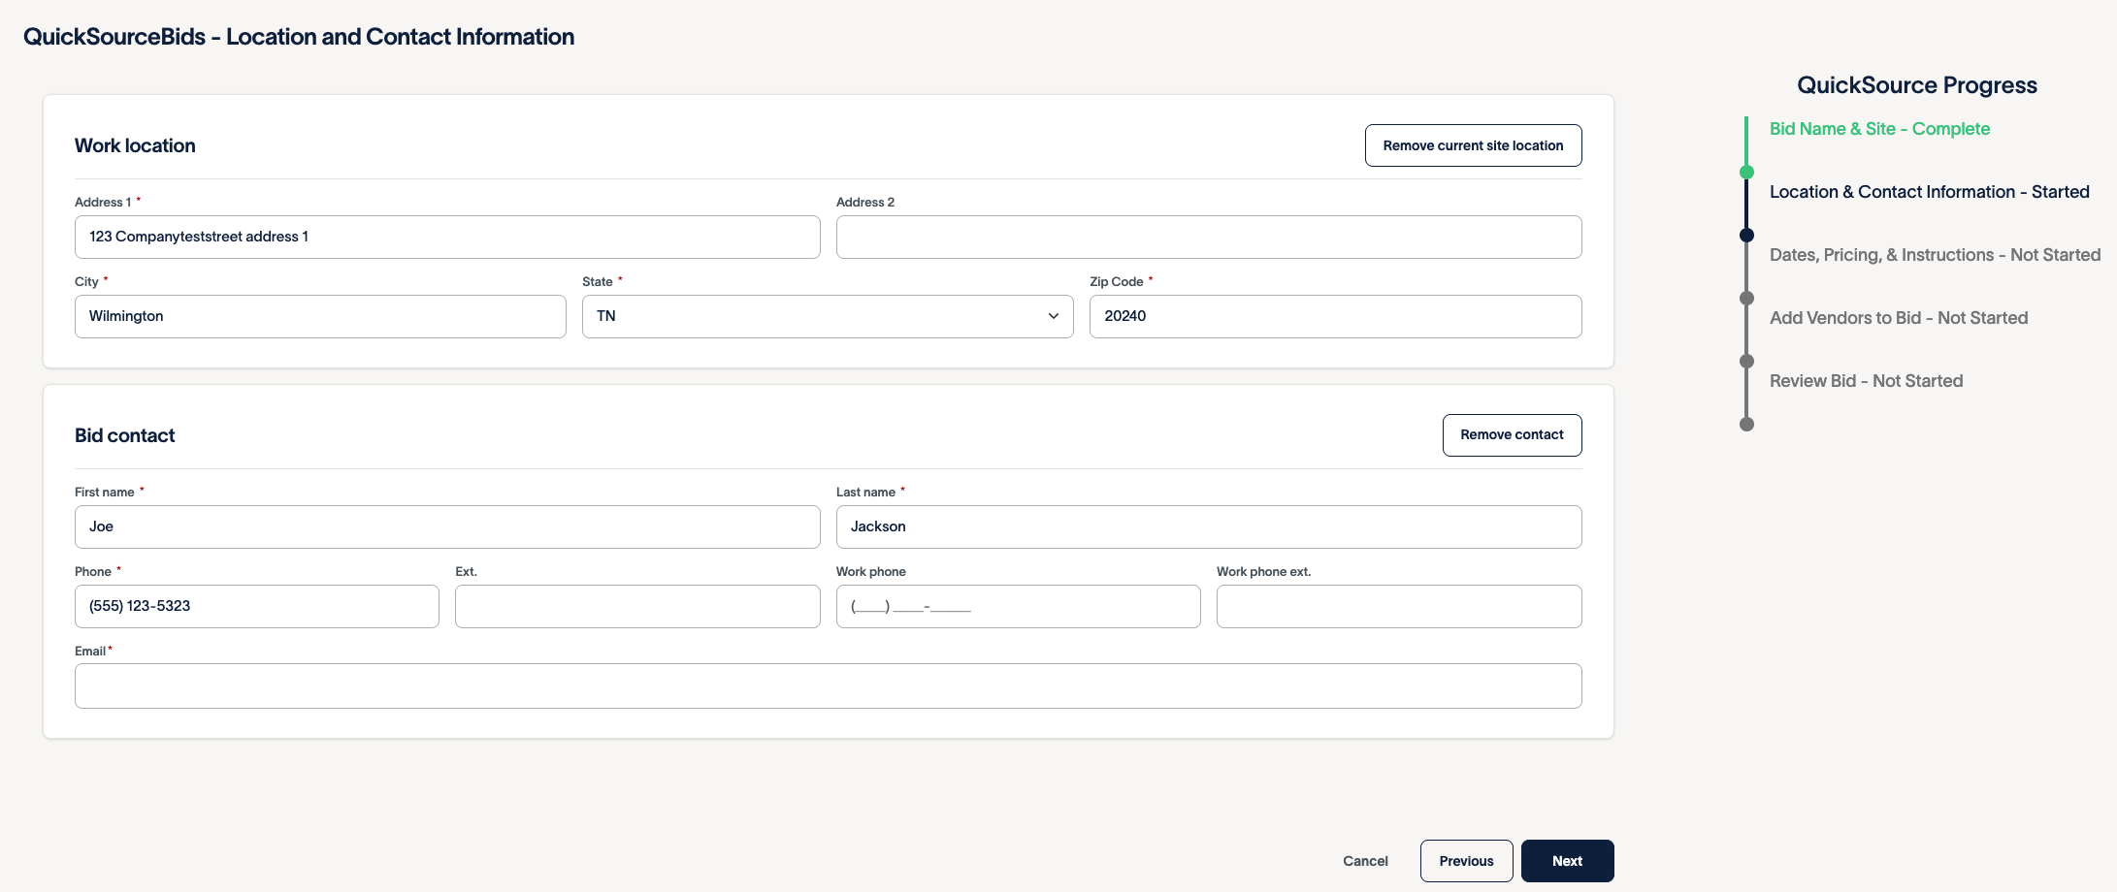Image resolution: width=2117 pixels, height=892 pixels.
Task: Edit the City field containing Wilmington
Action: click(320, 316)
